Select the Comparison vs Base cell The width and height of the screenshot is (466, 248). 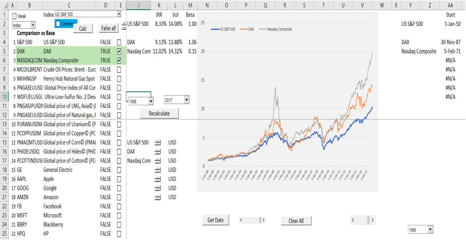pos(36,33)
